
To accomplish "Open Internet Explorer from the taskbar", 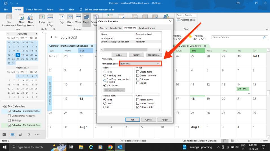I will pos(91,147).
